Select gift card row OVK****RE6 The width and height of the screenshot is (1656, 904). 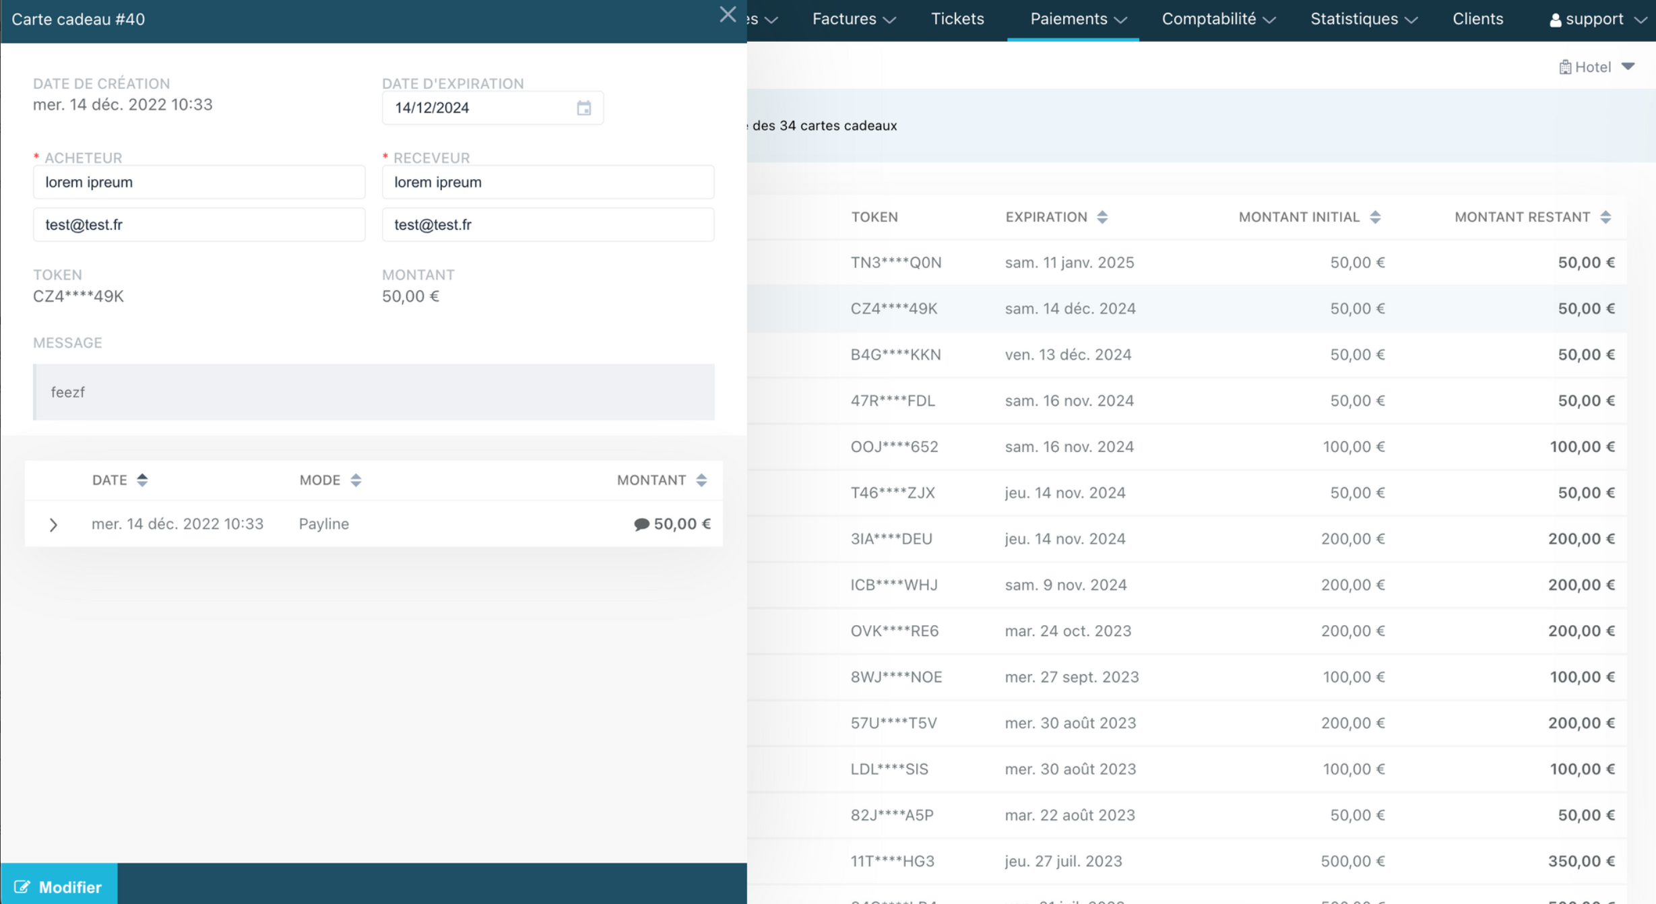point(1187,631)
